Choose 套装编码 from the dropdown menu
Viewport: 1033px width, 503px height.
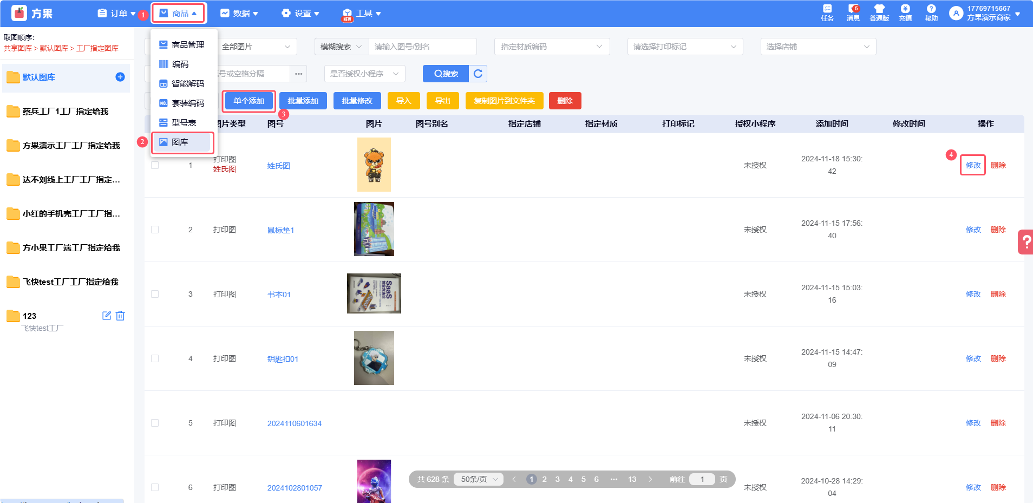coord(183,103)
